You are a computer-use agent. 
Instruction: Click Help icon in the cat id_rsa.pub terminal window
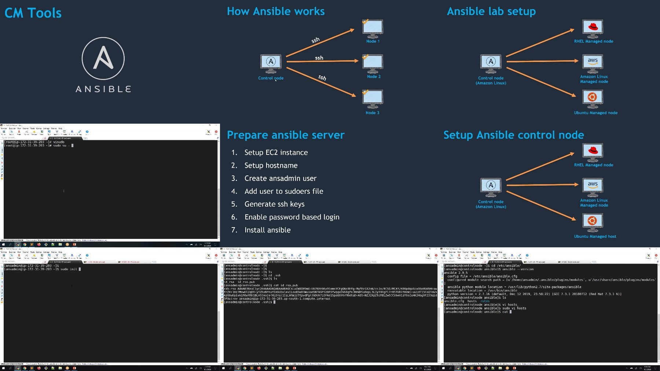(307, 256)
